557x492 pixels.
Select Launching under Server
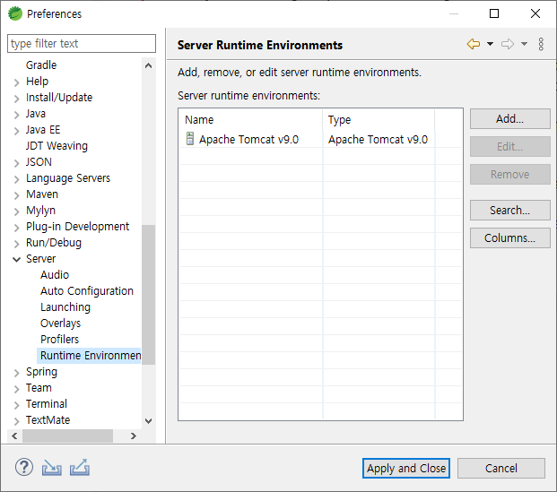65,307
